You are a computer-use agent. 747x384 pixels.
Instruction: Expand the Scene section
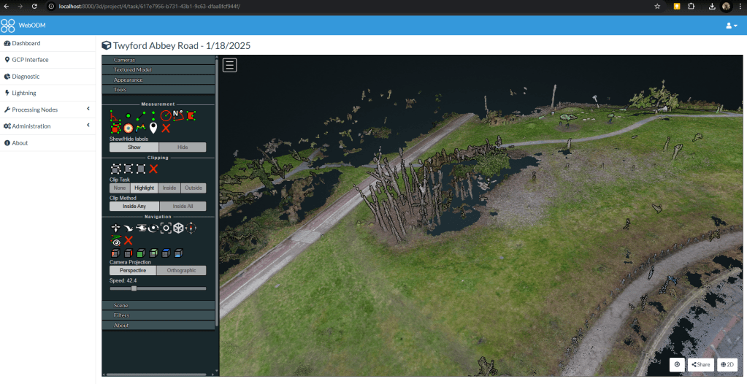pyautogui.click(x=121, y=305)
